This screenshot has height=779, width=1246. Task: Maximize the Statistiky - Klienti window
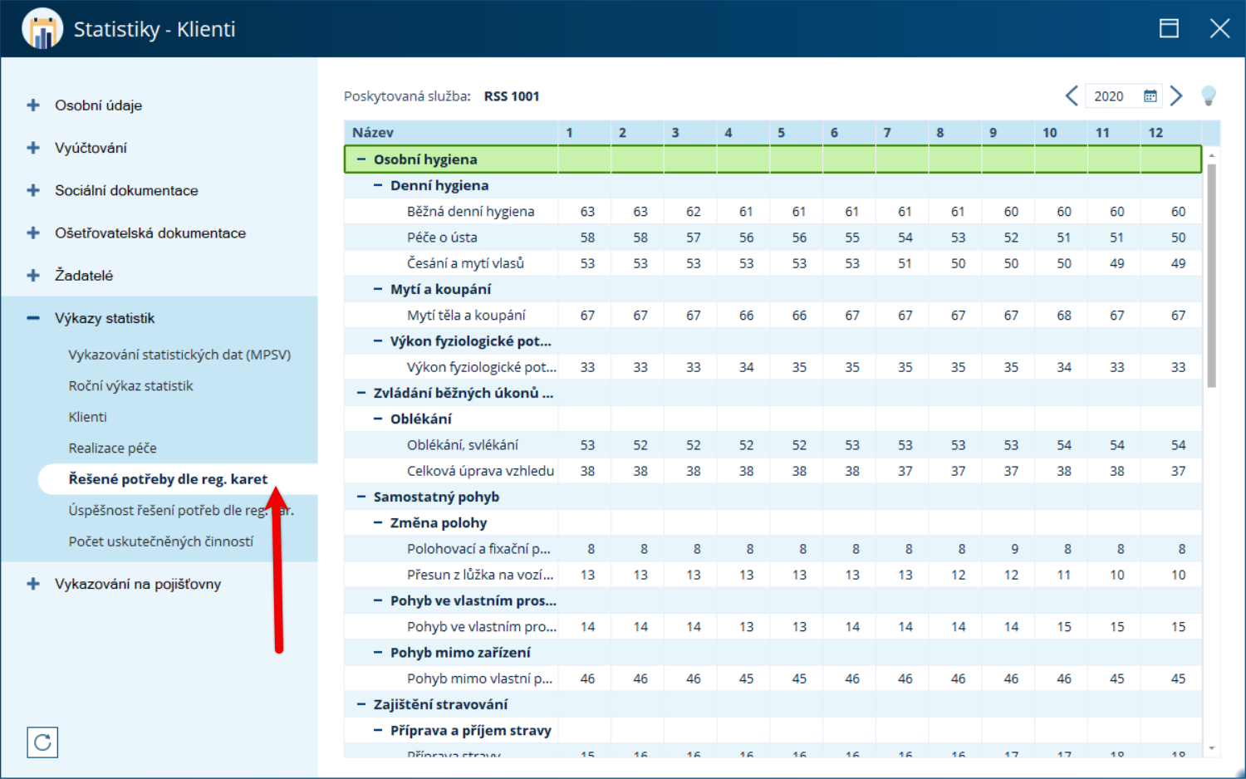click(x=1169, y=29)
